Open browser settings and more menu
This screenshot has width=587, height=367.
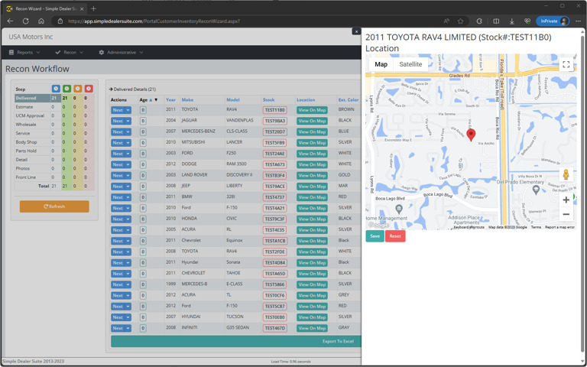[578, 21]
